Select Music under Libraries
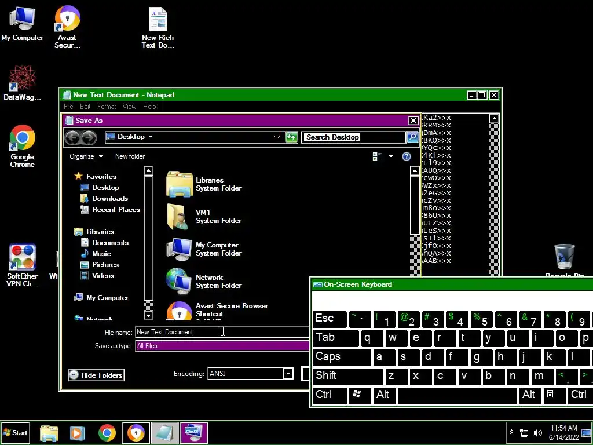593x445 pixels. point(96,254)
